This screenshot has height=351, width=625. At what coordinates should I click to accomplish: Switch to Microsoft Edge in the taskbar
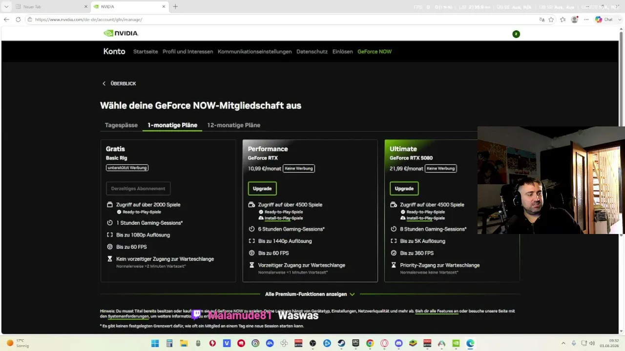pos(470,343)
